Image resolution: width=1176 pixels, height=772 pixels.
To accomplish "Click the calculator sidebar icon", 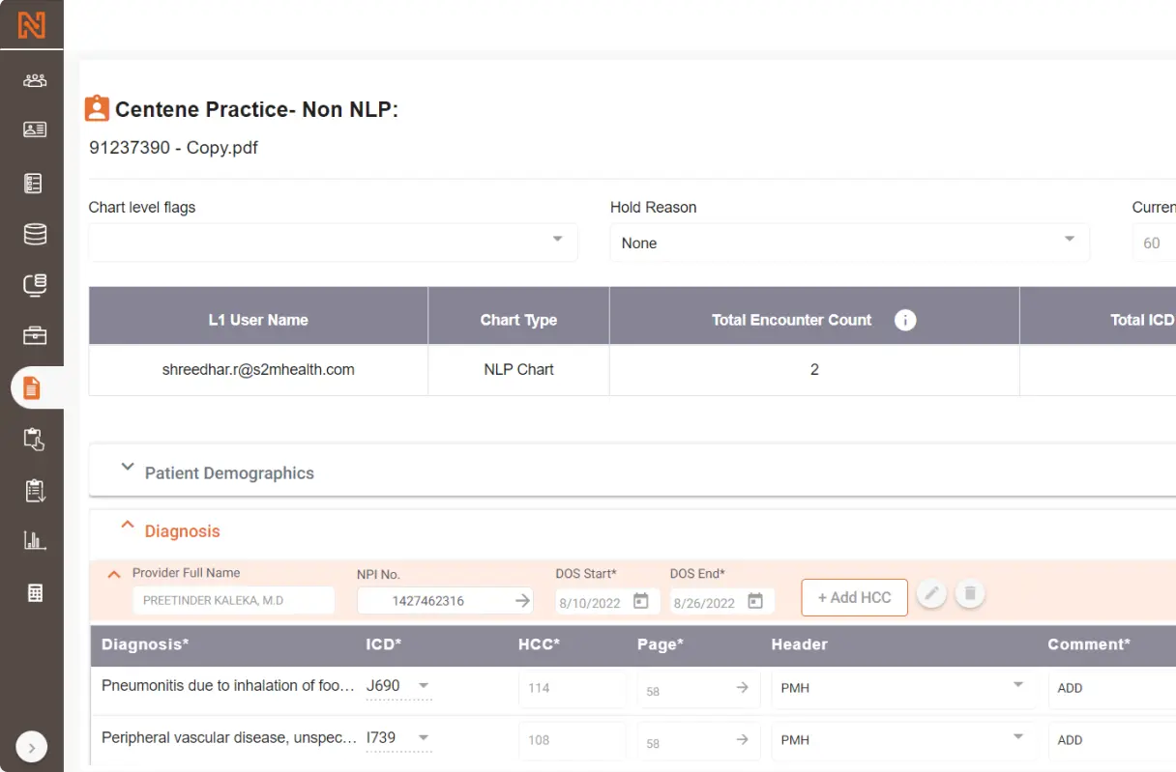I will tap(35, 593).
